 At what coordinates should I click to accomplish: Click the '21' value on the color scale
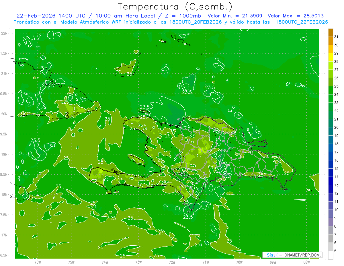(337, 119)
